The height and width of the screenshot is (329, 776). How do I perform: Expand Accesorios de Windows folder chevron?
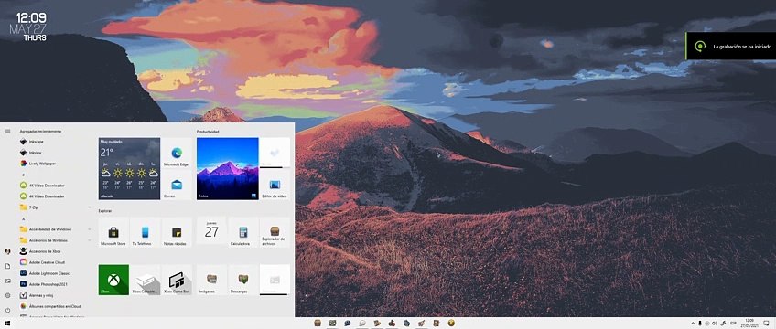(89, 240)
